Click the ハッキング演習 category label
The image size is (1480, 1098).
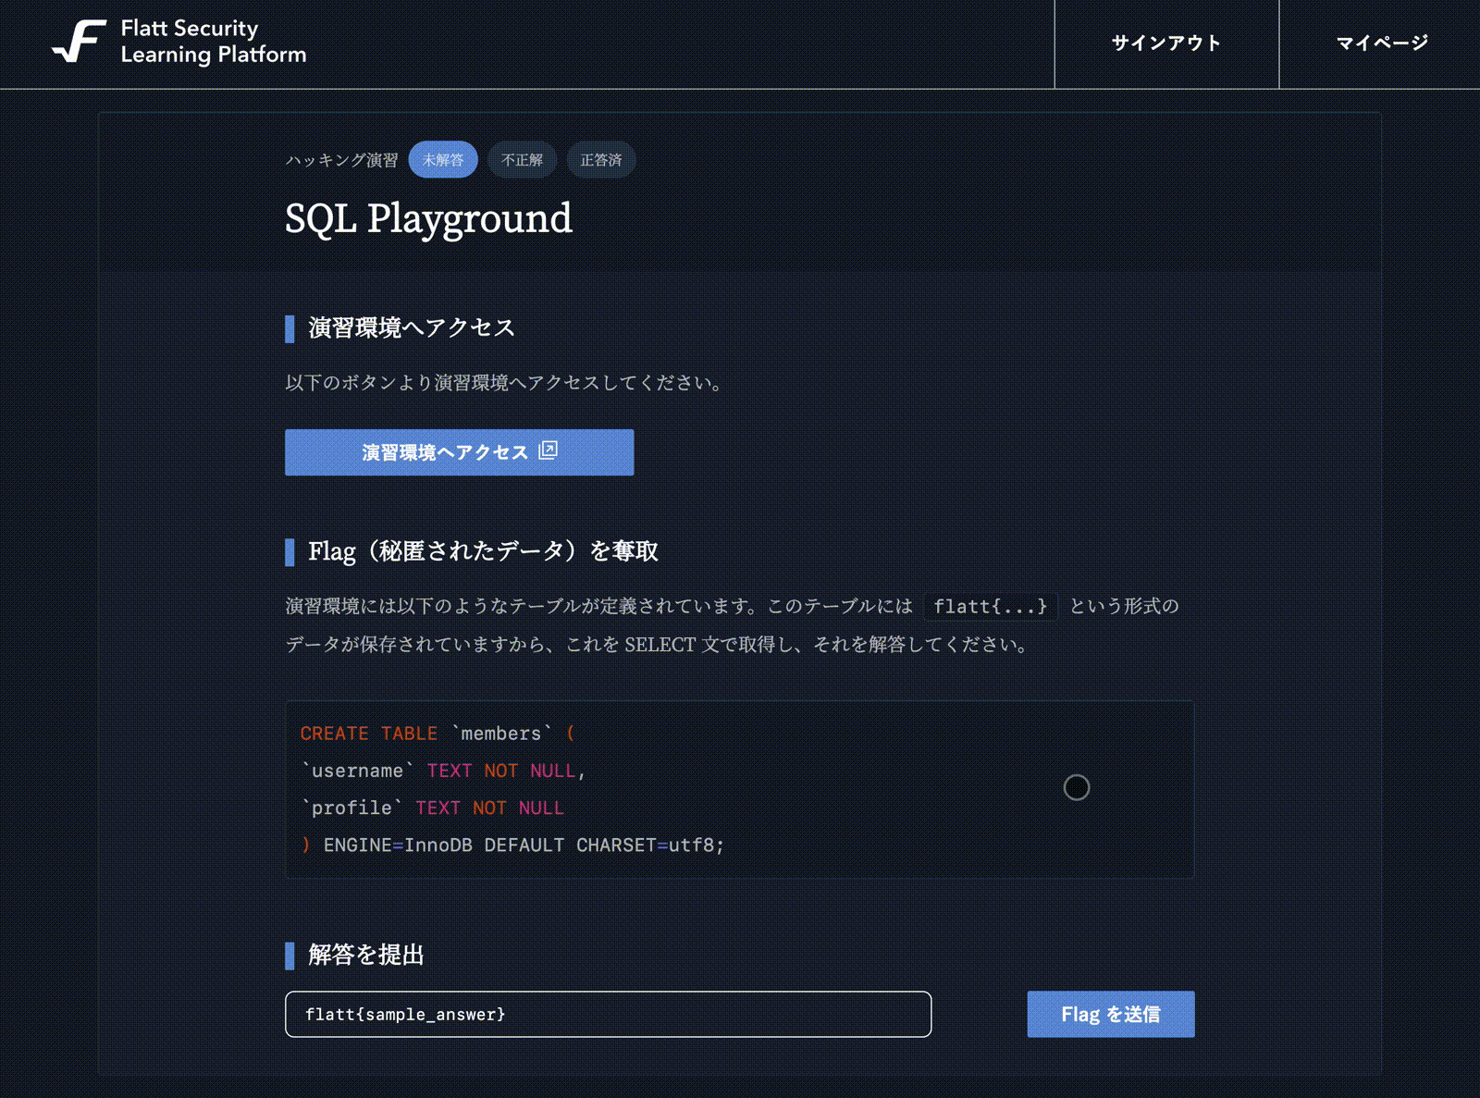click(341, 160)
